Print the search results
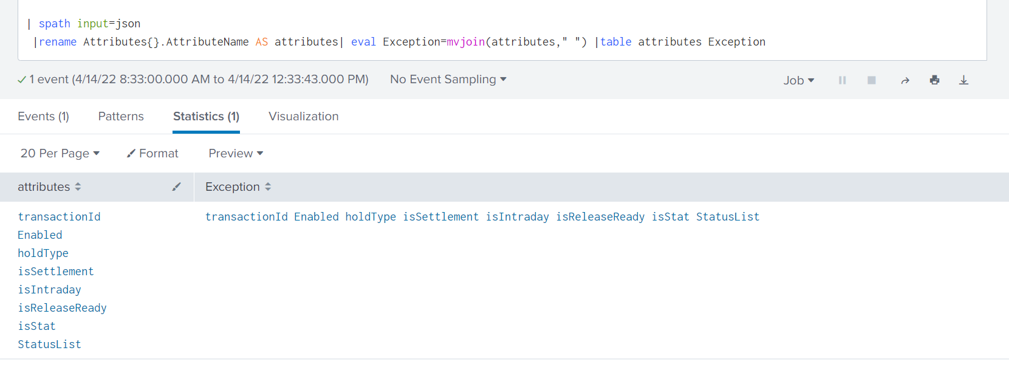The width and height of the screenshot is (1009, 370). click(x=934, y=80)
